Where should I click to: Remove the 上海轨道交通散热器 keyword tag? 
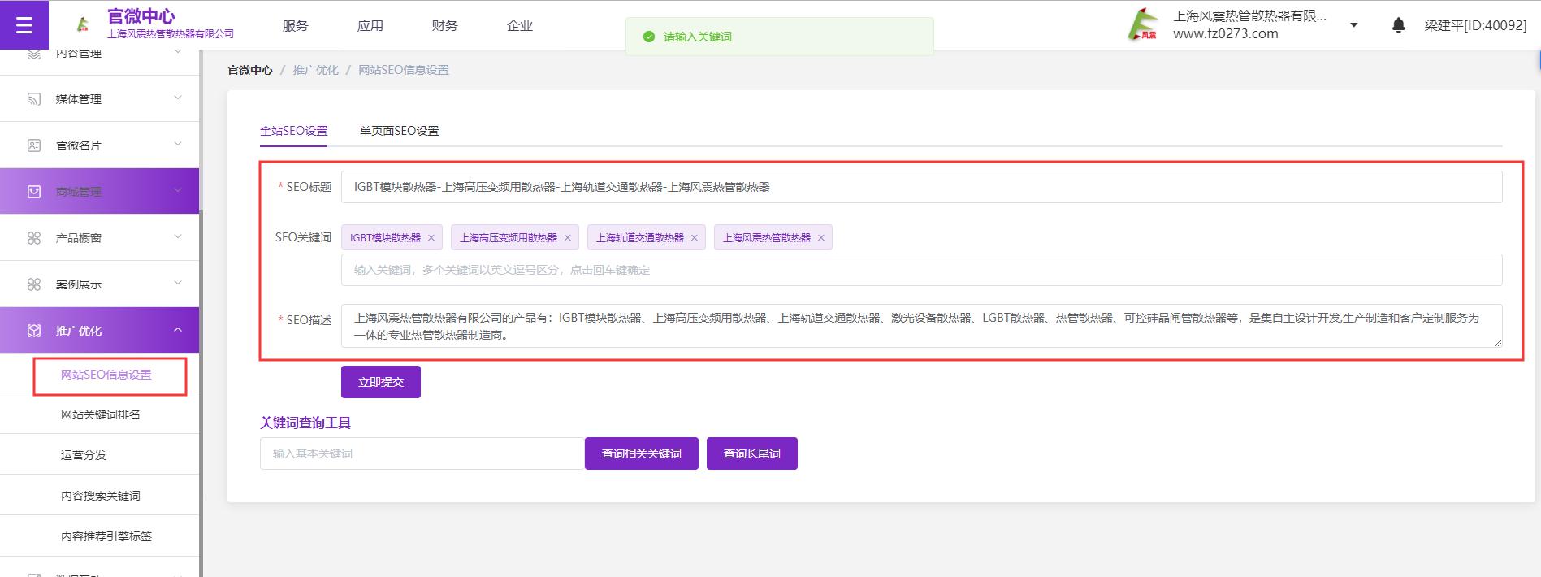coord(695,238)
